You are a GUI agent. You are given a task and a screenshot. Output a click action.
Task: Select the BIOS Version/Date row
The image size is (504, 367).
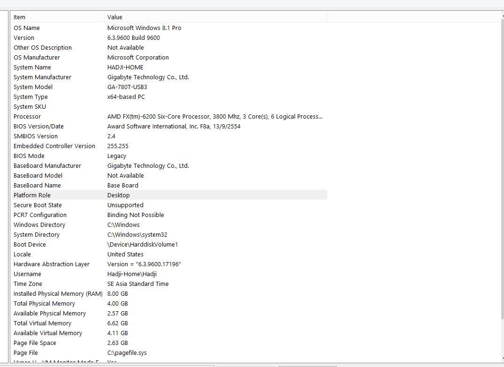click(x=38, y=127)
